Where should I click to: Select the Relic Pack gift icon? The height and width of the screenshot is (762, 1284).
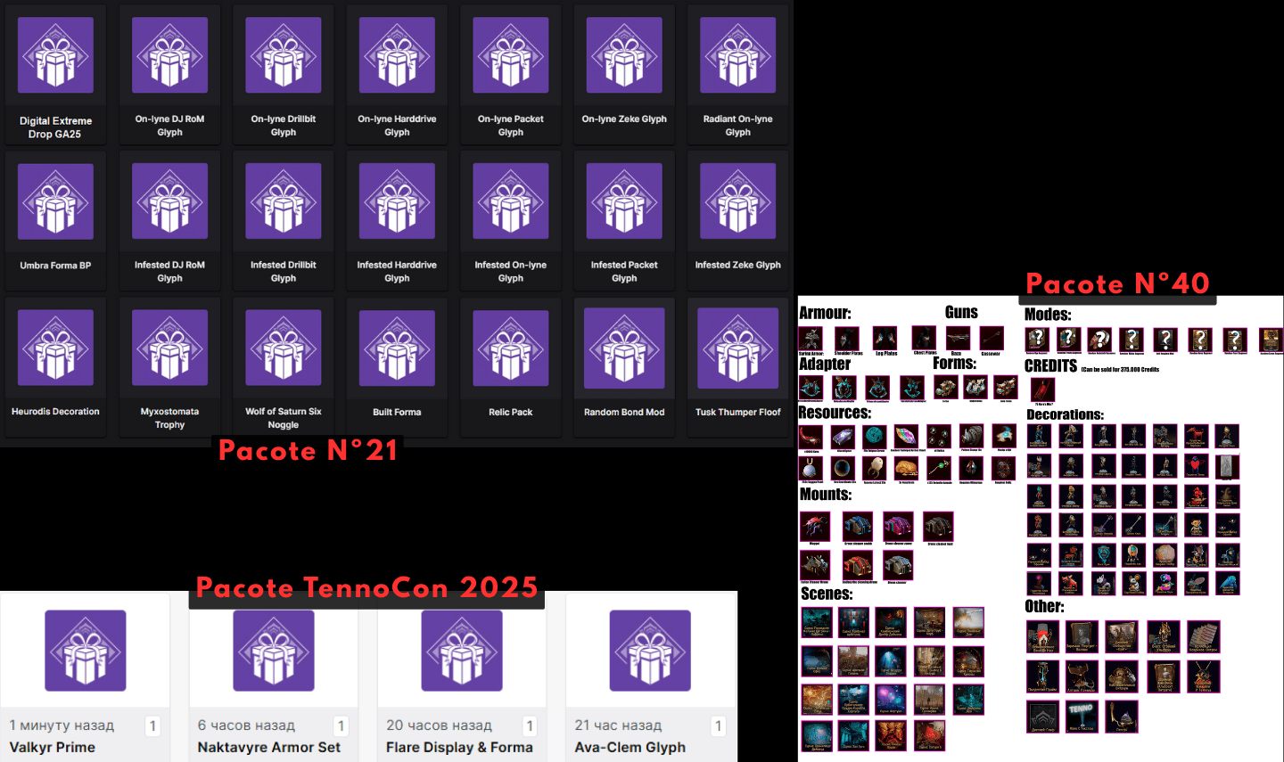tap(511, 348)
